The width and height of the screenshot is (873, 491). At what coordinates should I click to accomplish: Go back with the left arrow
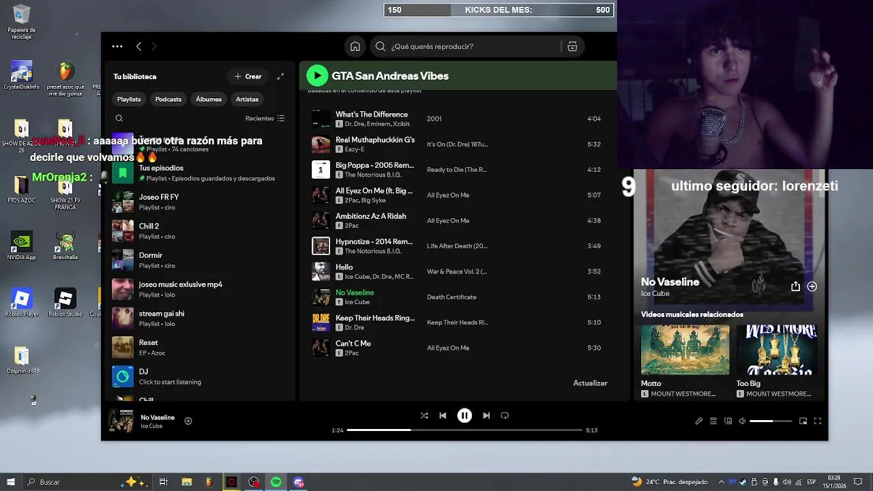(x=138, y=46)
